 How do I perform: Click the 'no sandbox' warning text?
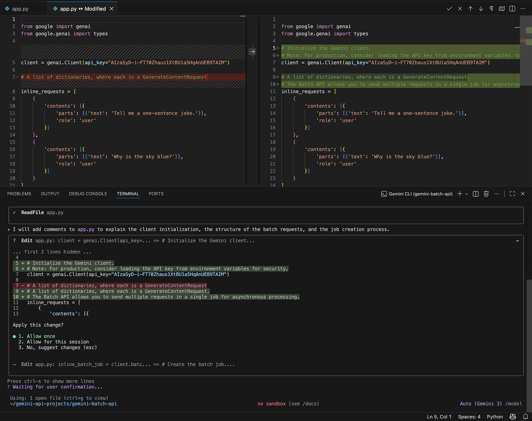(x=271, y=404)
